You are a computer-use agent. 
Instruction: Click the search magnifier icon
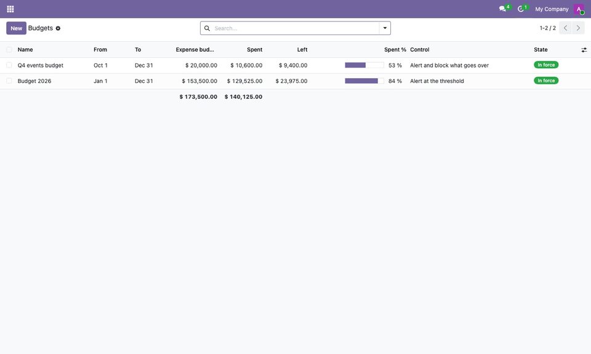pos(207,28)
